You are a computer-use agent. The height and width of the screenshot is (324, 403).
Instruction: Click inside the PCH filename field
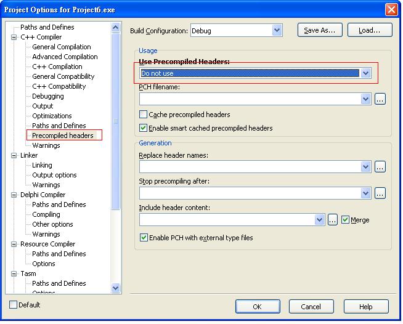(250, 99)
